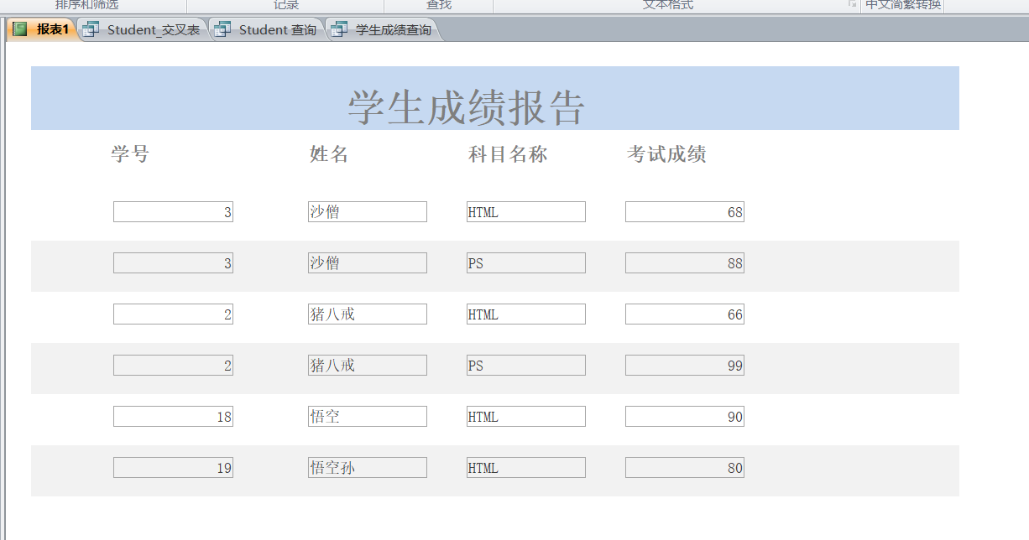Click the query icon beside 学生成绩查询

coord(339,30)
